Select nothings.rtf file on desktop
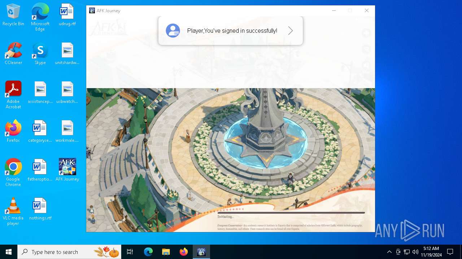 pyautogui.click(x=40, y=209)
